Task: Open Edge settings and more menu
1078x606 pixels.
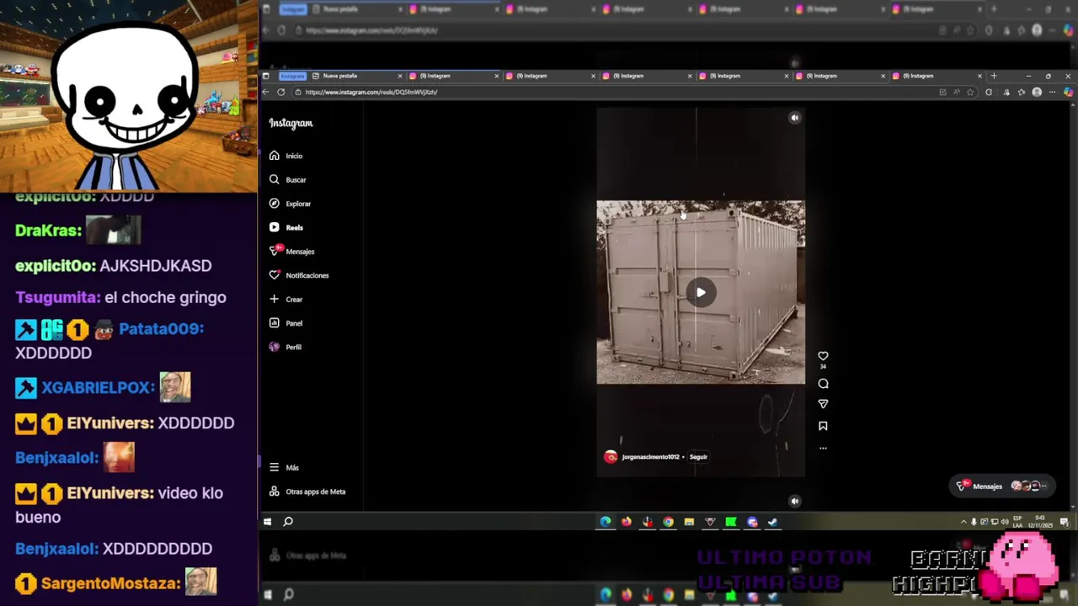Action: point(1052,92)
